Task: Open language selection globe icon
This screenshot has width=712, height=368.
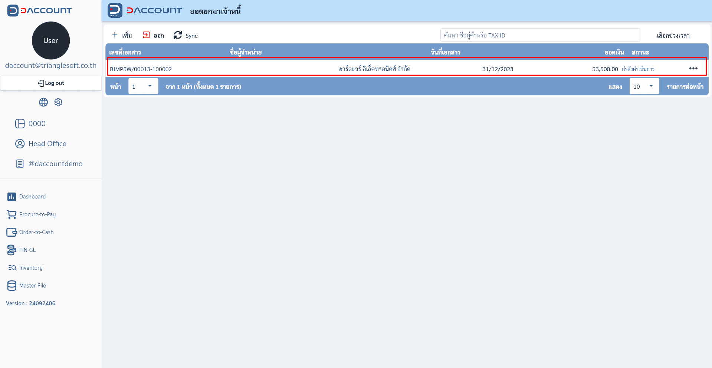Action: 43,102
